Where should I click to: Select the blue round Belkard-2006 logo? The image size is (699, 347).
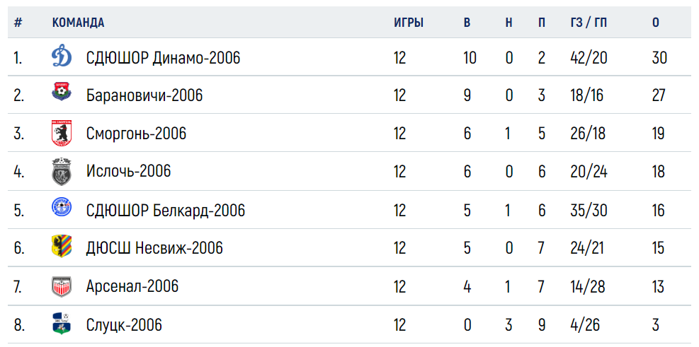pyautogui.click(x=61, y=207)
